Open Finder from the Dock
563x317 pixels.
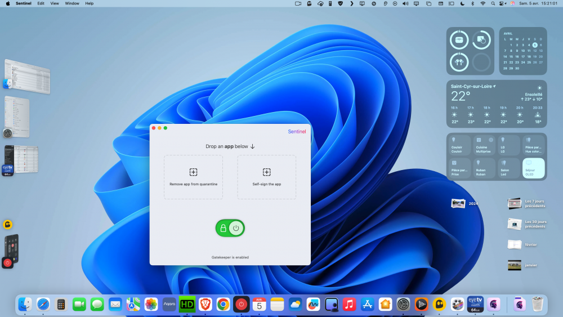25,305
